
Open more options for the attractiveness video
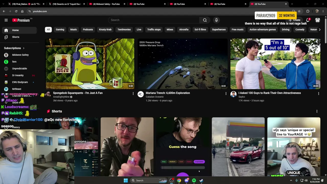319,94
